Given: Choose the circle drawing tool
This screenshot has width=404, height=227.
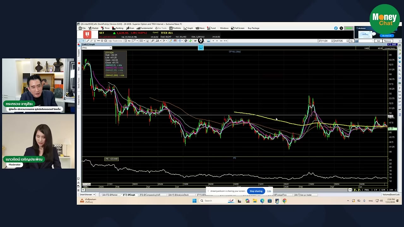Looking at the screenshot, I should pos(102,41).
